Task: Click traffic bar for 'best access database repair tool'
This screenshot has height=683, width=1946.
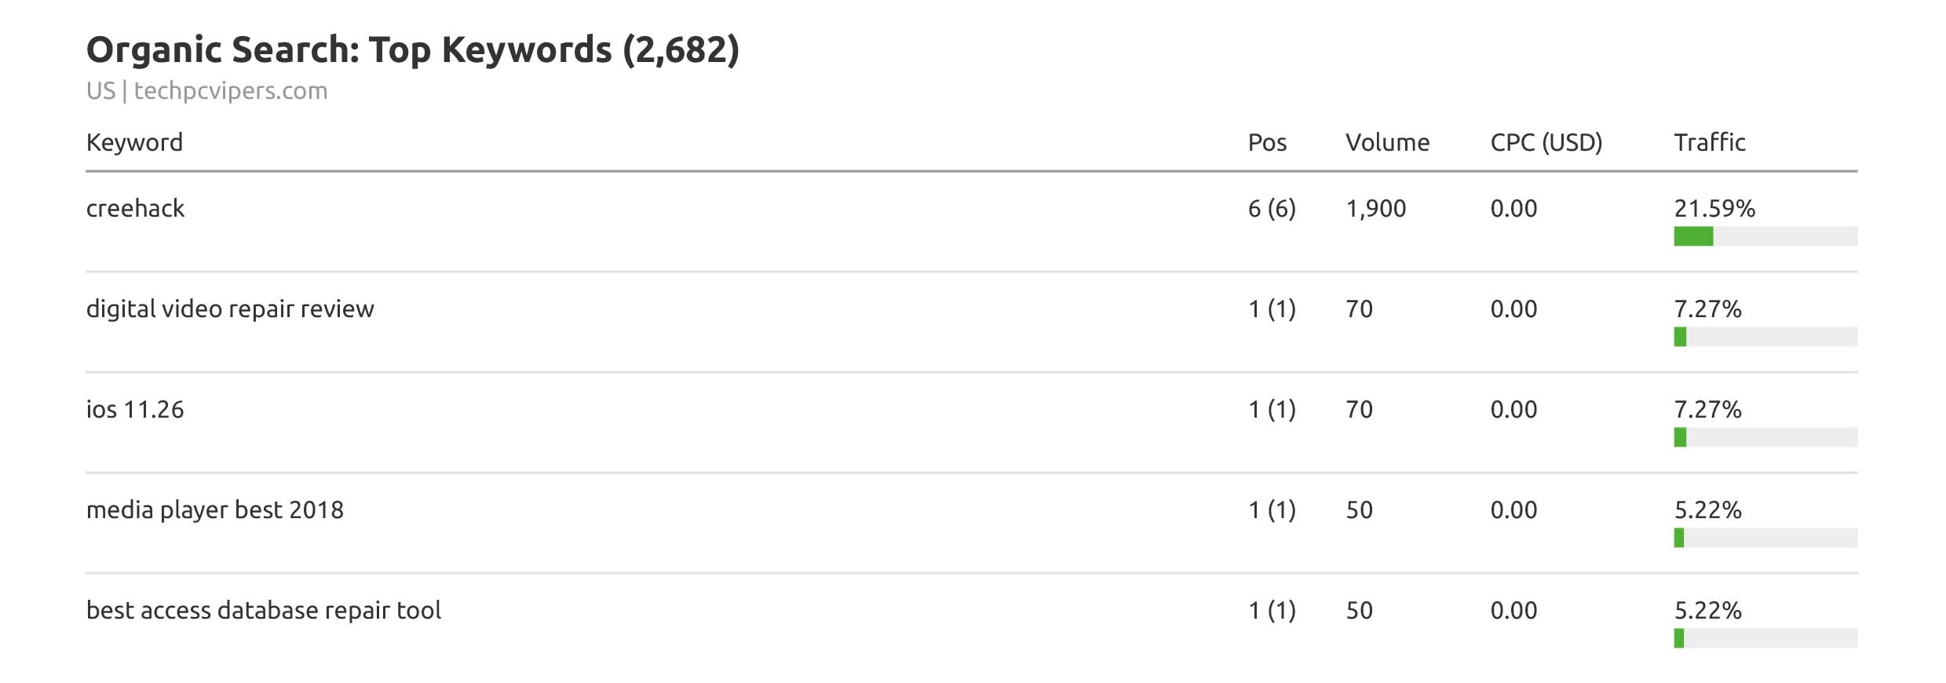Action: [1765, 638]
